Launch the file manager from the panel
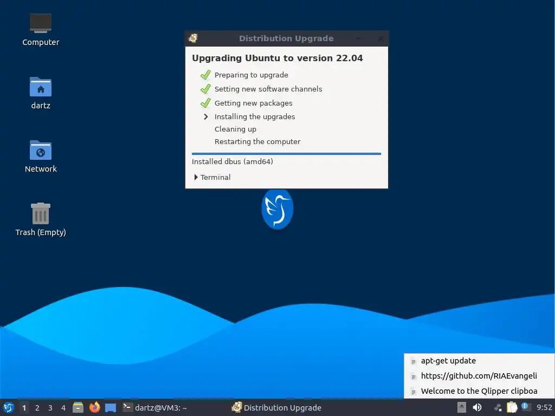555x416 pixels. point(78,407)
